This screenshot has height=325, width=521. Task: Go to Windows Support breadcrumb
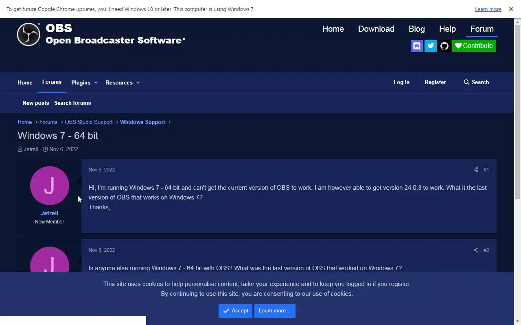click(x=142, y=122)
